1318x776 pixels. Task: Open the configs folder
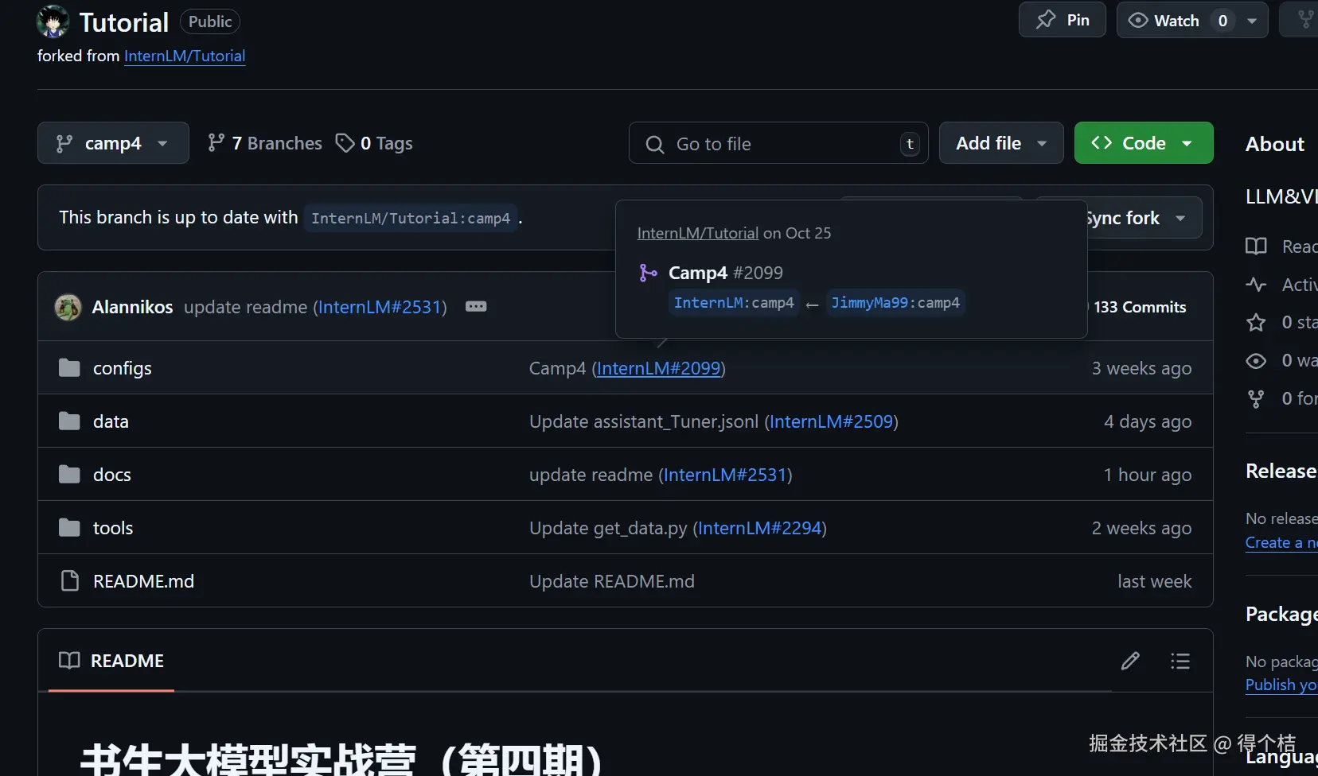122,368
